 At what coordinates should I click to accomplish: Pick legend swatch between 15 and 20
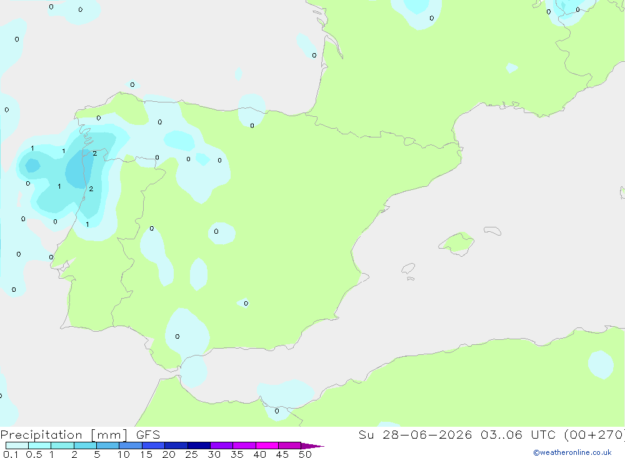pos(154,446)
